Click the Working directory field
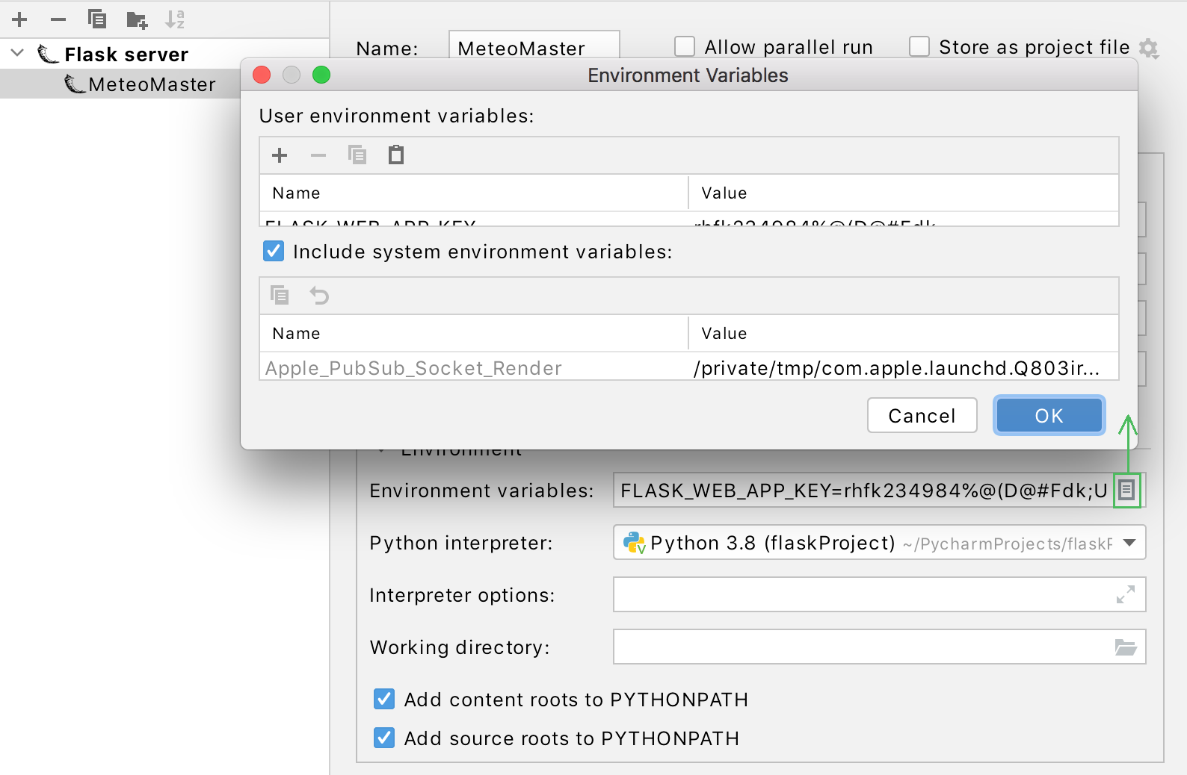Screen dimensions: 1187x775 [880, 647]
